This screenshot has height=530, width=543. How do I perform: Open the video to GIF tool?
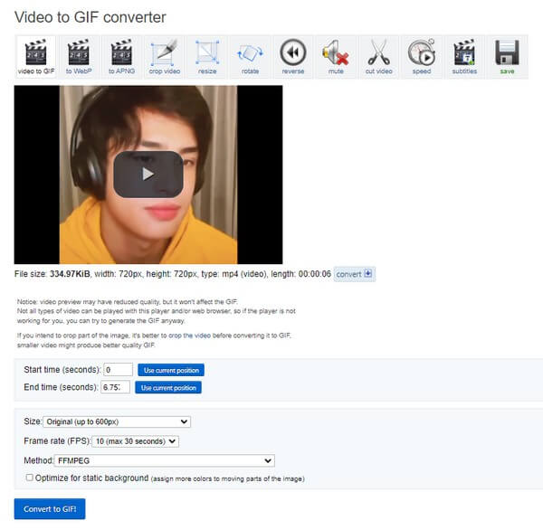tap(36, 57)
